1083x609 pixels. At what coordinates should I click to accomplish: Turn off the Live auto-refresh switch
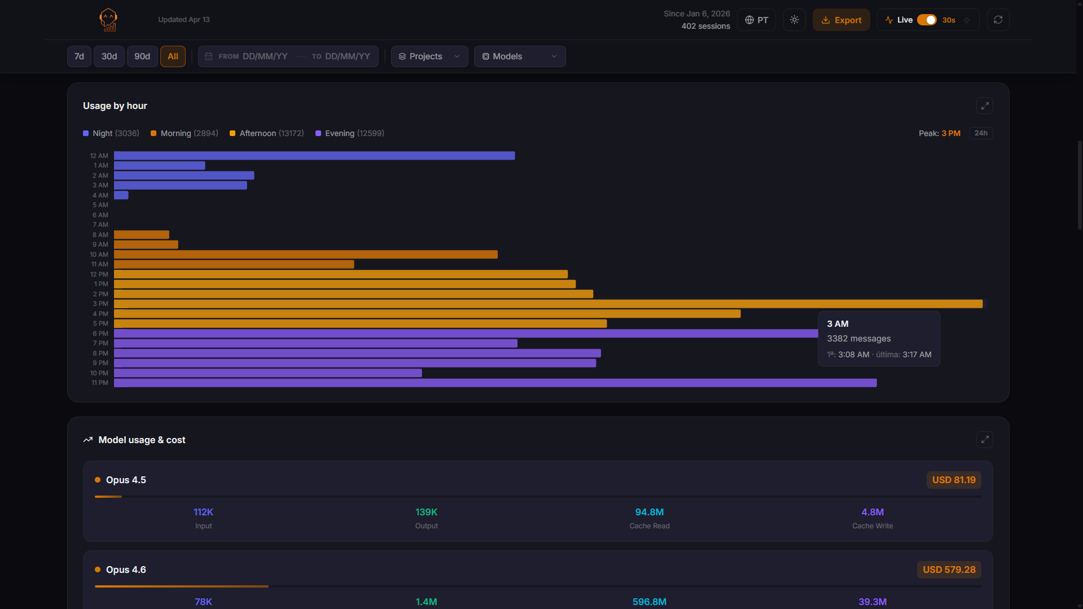[x=926, y=20]
